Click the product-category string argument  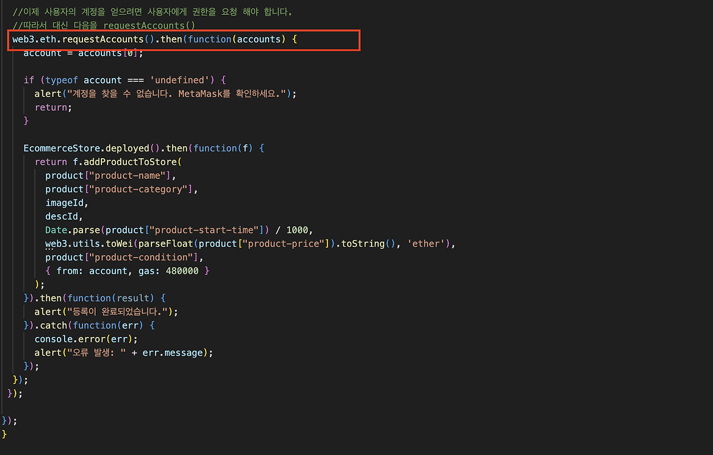click(x=117, y=189)
